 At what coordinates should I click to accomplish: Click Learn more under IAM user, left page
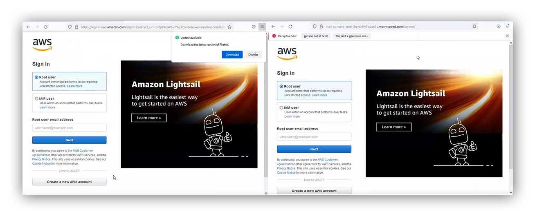47,107
